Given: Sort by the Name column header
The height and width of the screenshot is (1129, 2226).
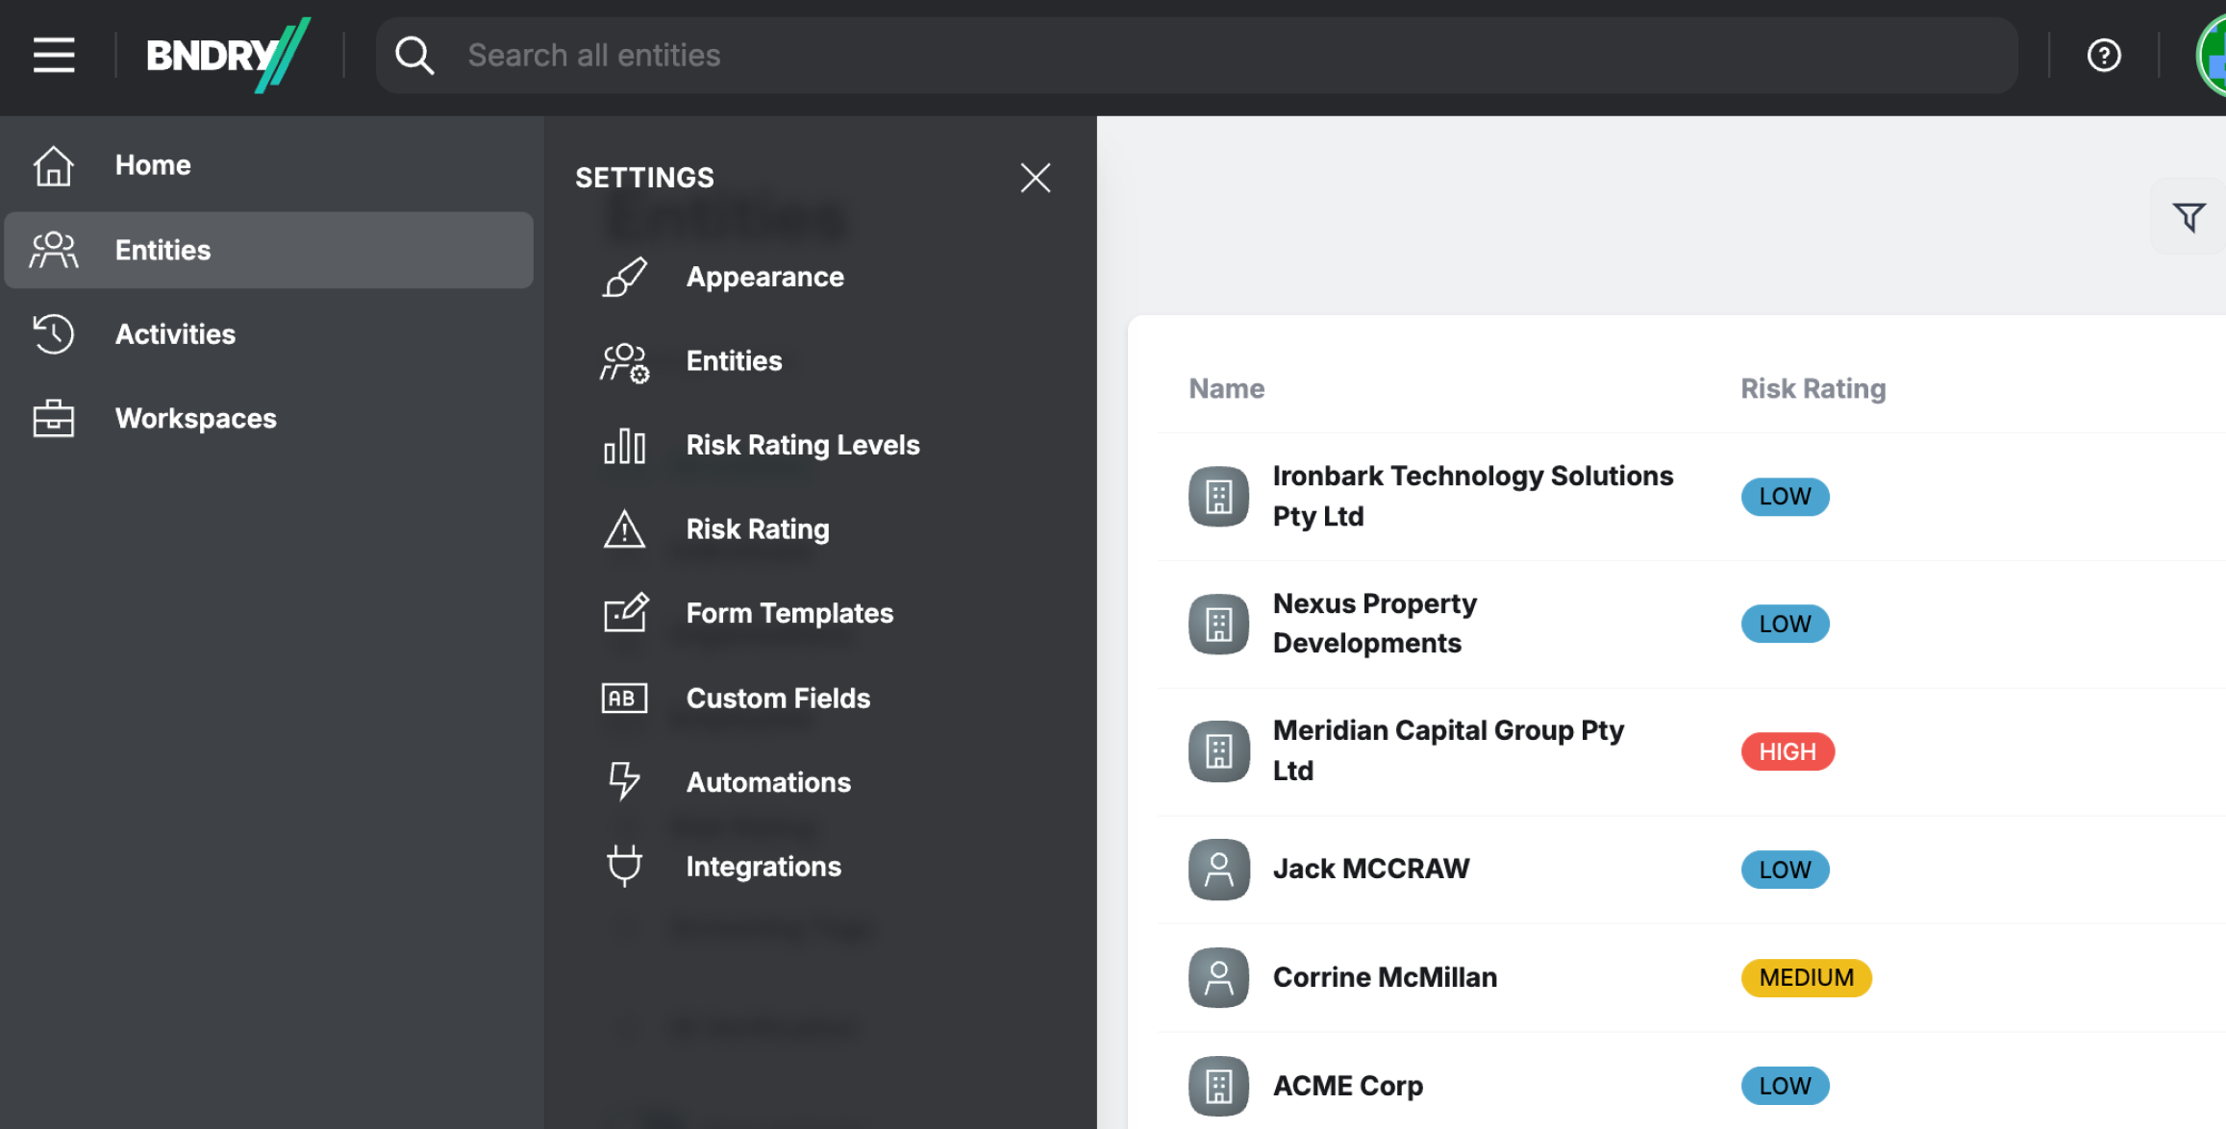Looking at the screenshot, I should coord(1226,388).
